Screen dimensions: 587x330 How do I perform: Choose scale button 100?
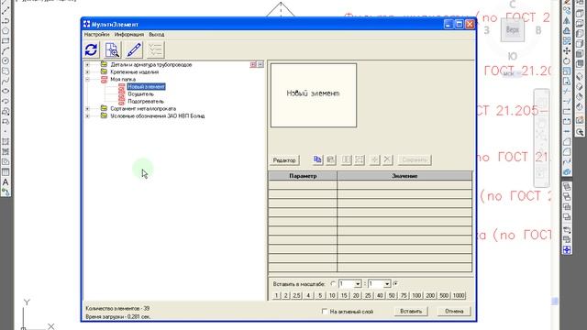[x=416, y=295]
